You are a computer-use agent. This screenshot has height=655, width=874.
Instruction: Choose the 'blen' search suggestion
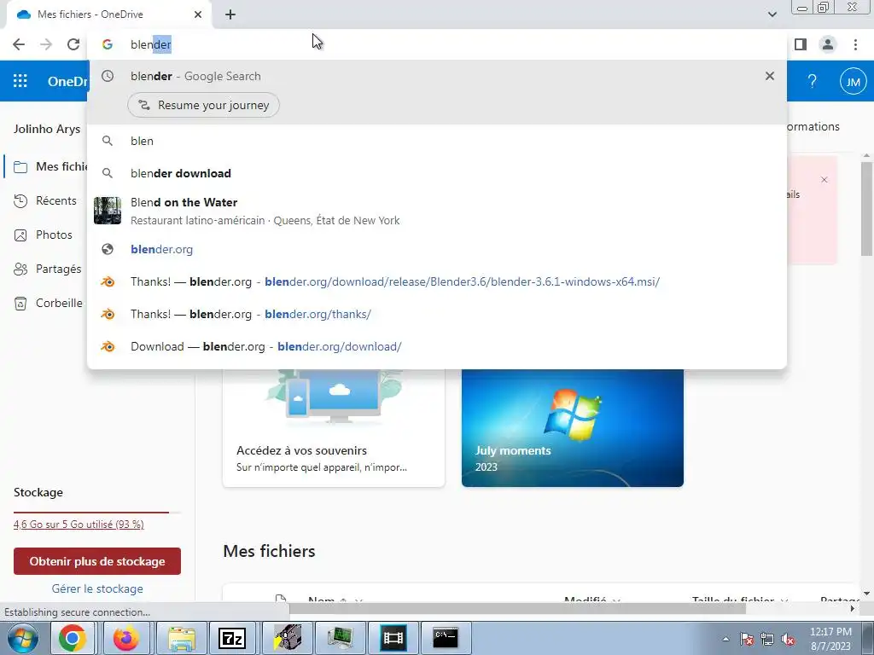point(437,141)
